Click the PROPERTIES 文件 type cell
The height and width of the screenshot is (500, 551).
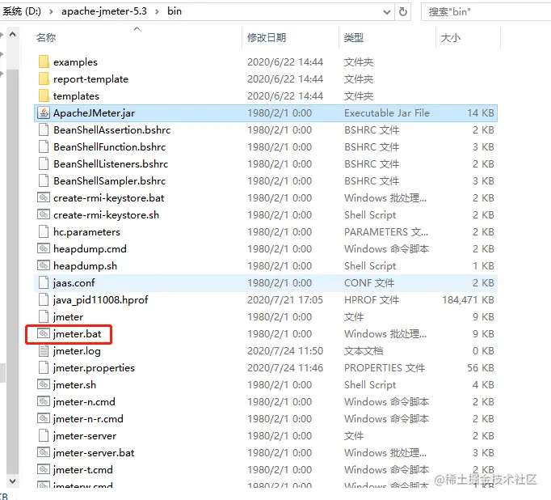pos(385,367)
